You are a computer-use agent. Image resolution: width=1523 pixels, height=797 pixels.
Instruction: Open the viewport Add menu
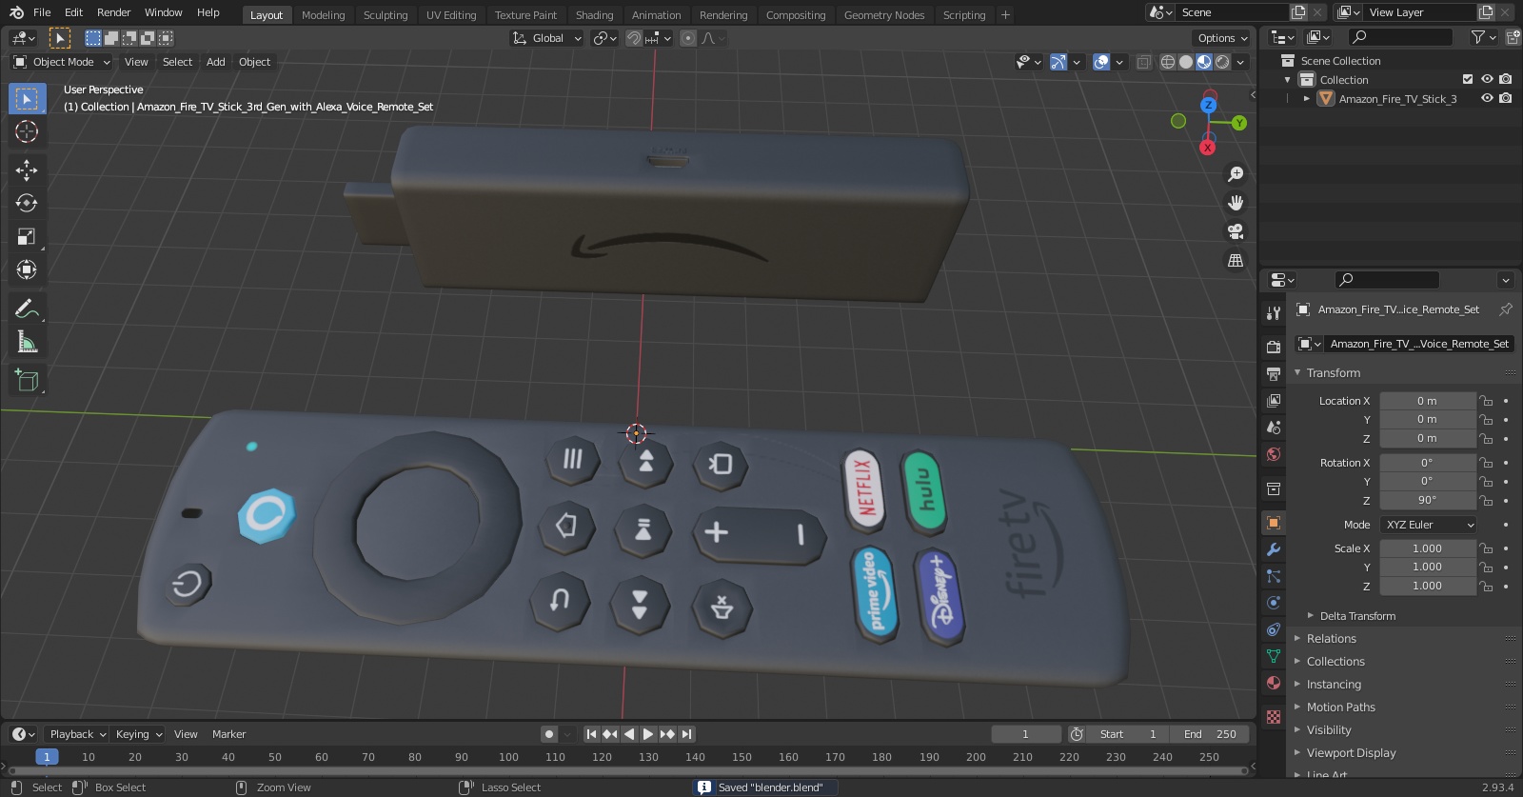[x=216, y=62]
